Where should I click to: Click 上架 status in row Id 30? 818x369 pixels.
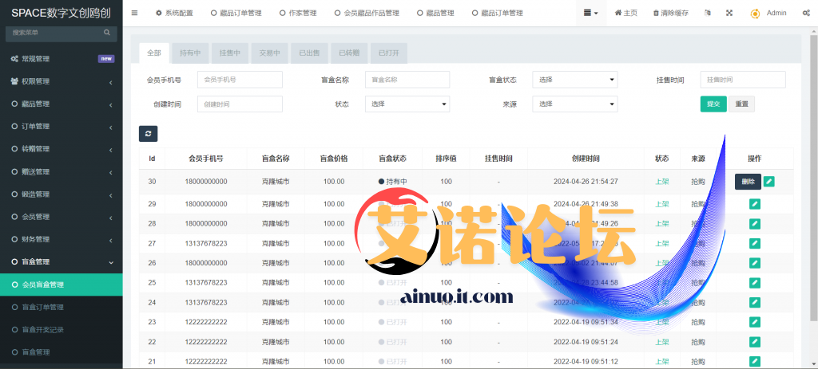[662, 182]
